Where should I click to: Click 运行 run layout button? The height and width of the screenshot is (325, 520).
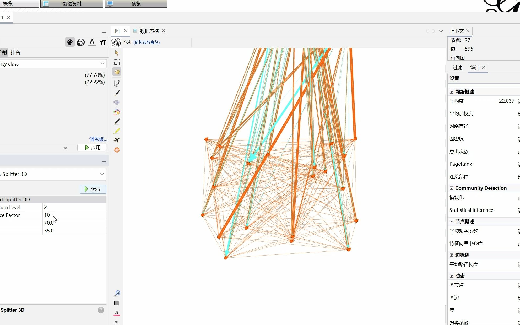point(93,189)
